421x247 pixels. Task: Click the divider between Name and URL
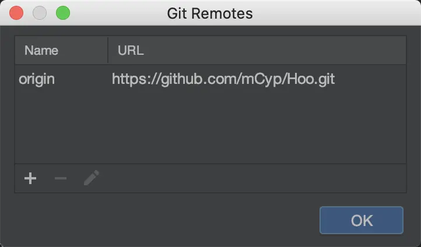pyautogui.click(x=108, y=51)
